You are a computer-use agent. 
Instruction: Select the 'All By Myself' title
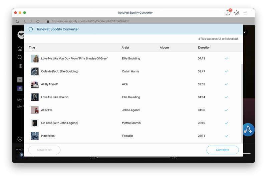tap(49, 84)
